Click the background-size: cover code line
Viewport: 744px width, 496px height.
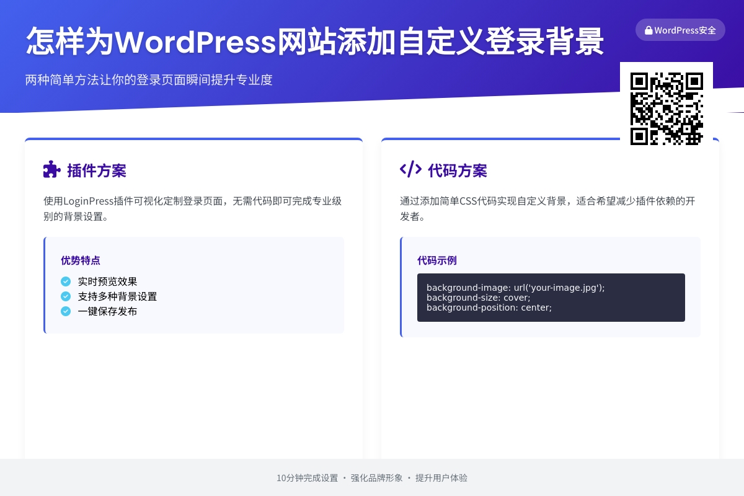pos(479,298)
